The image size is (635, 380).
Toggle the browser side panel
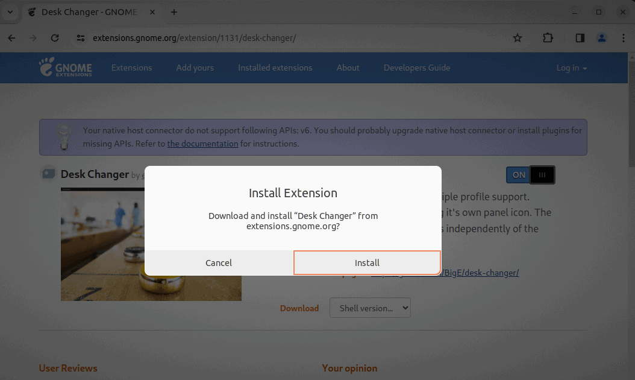(580, 38)
